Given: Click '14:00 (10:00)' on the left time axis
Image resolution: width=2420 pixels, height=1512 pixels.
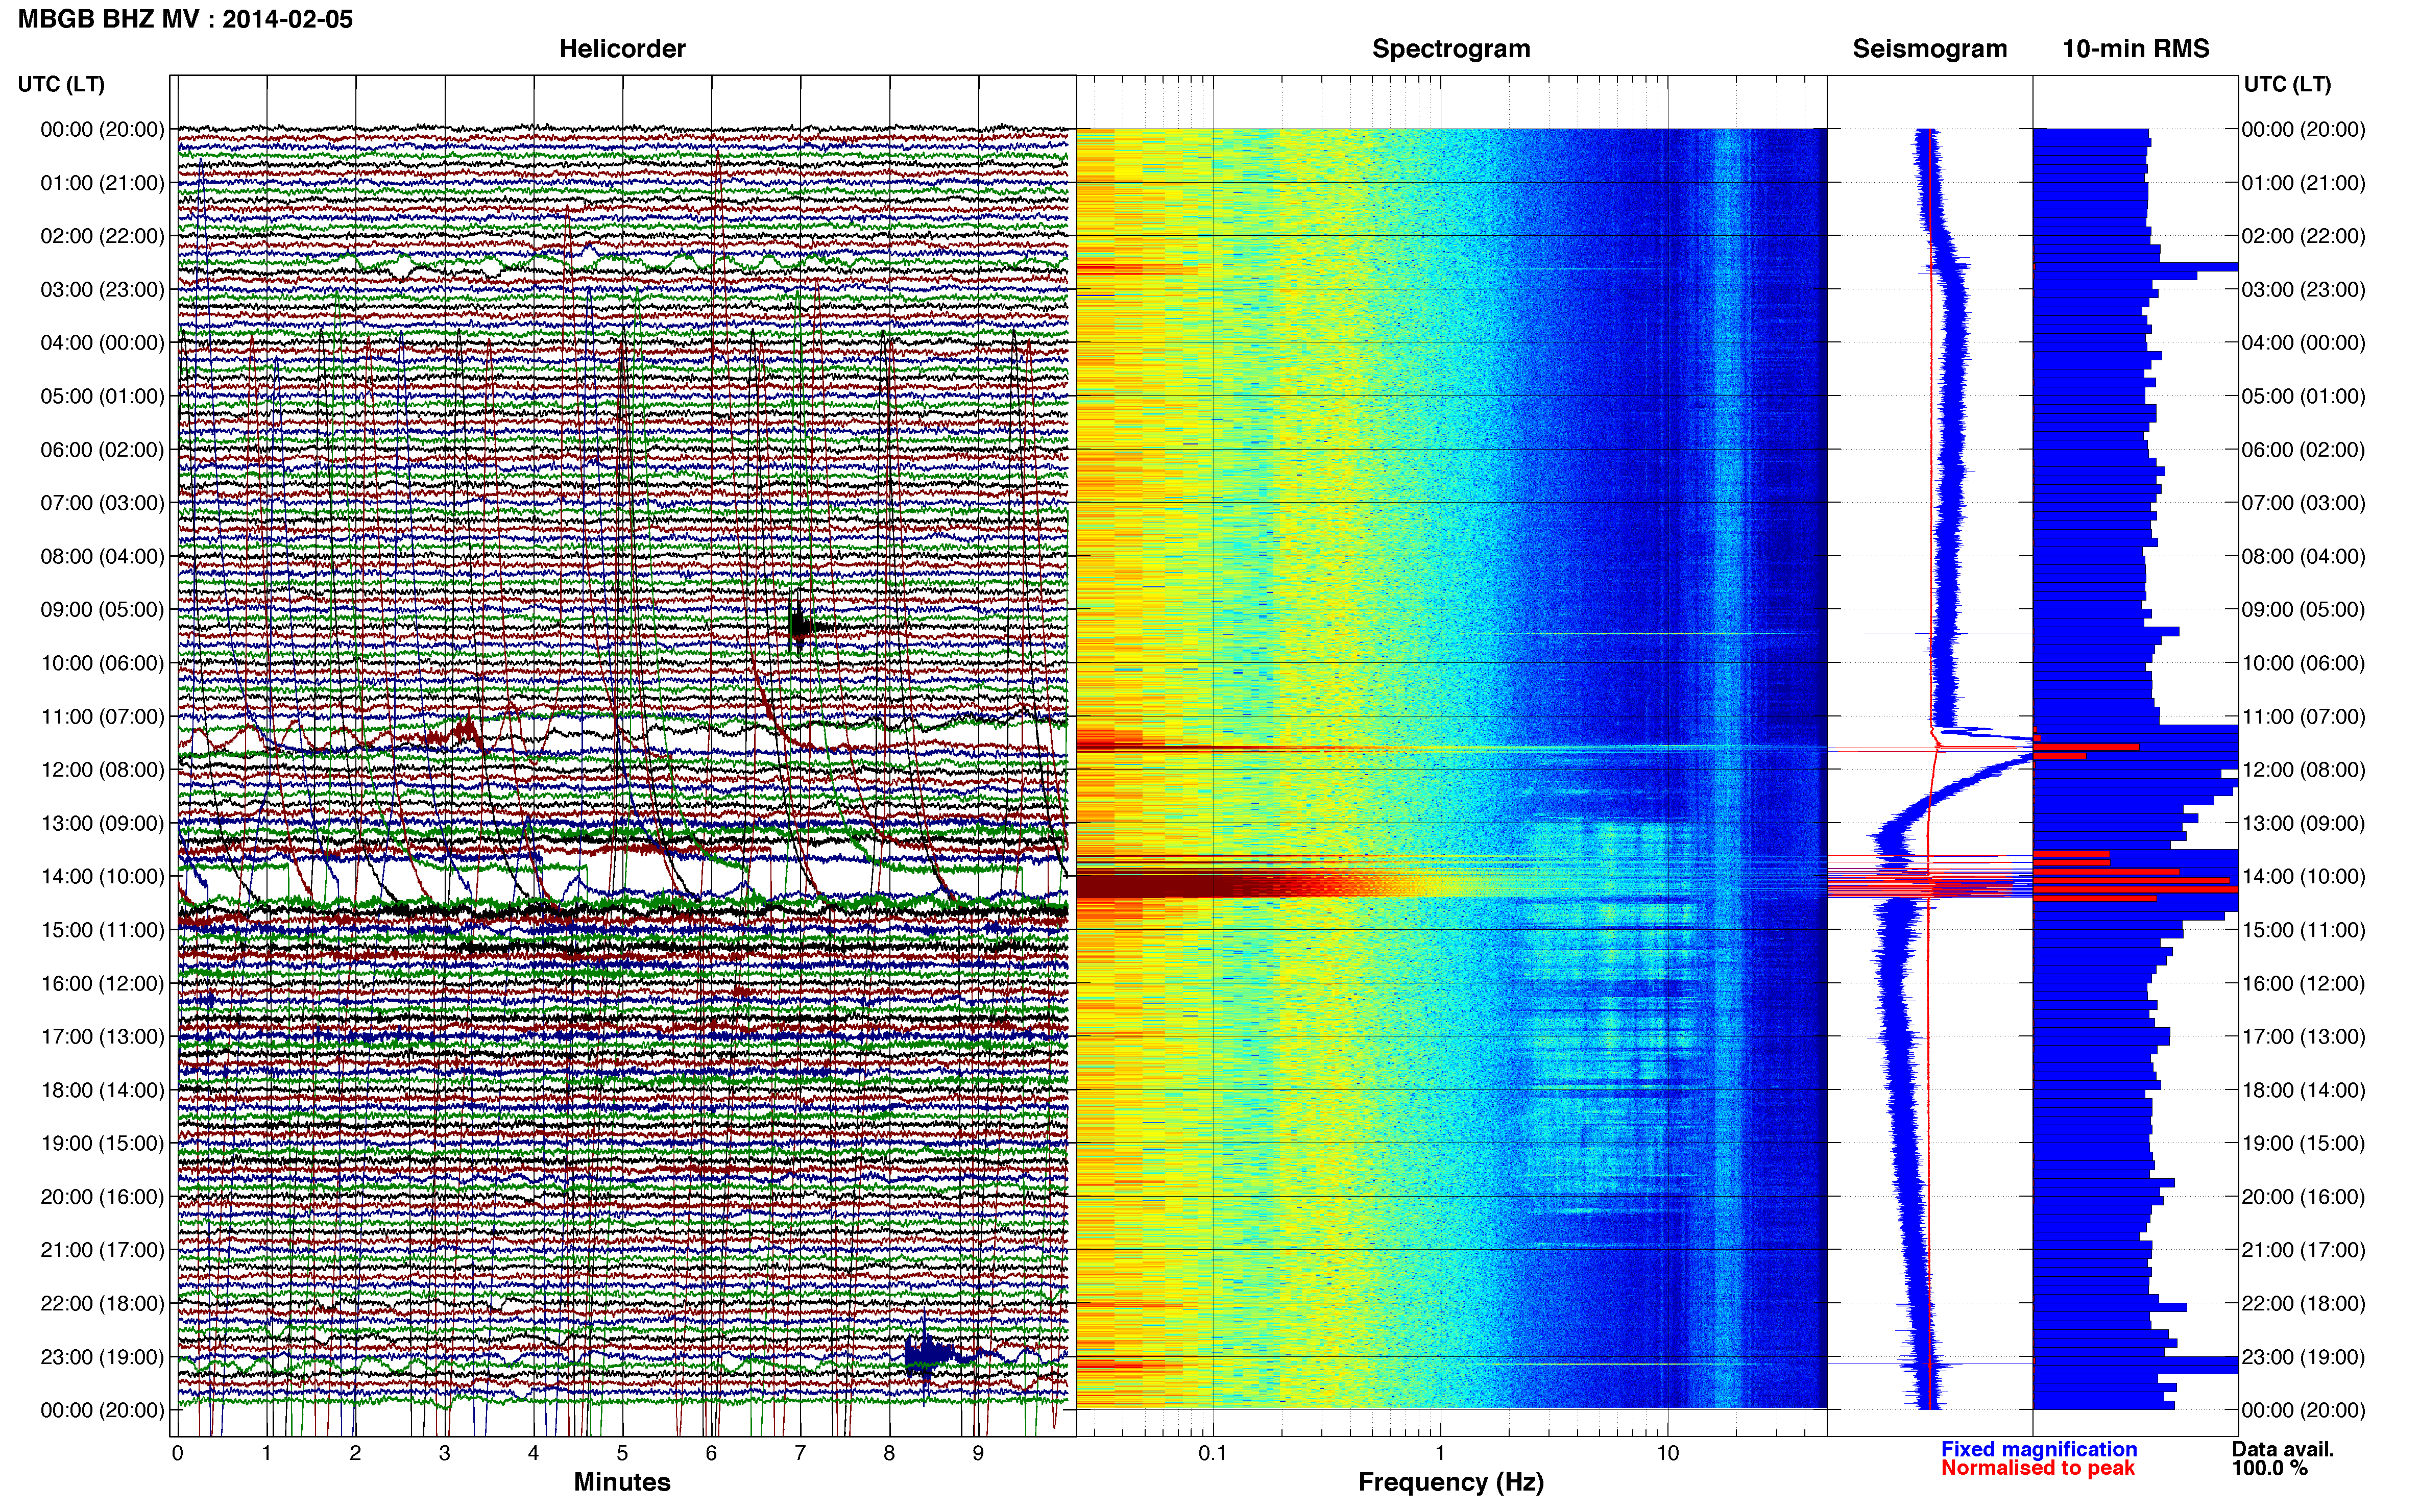Looking at the screenshot, I should pos(102,877).
